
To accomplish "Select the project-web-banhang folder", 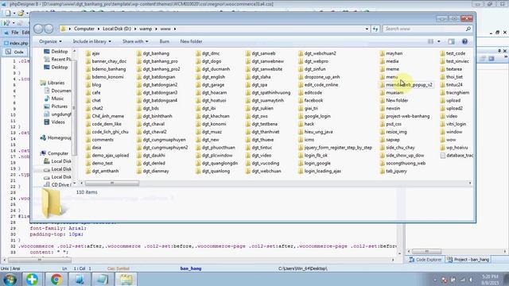I will tap(405, 116).
